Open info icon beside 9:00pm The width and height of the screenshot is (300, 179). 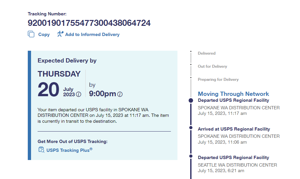[x=120, y=94]
